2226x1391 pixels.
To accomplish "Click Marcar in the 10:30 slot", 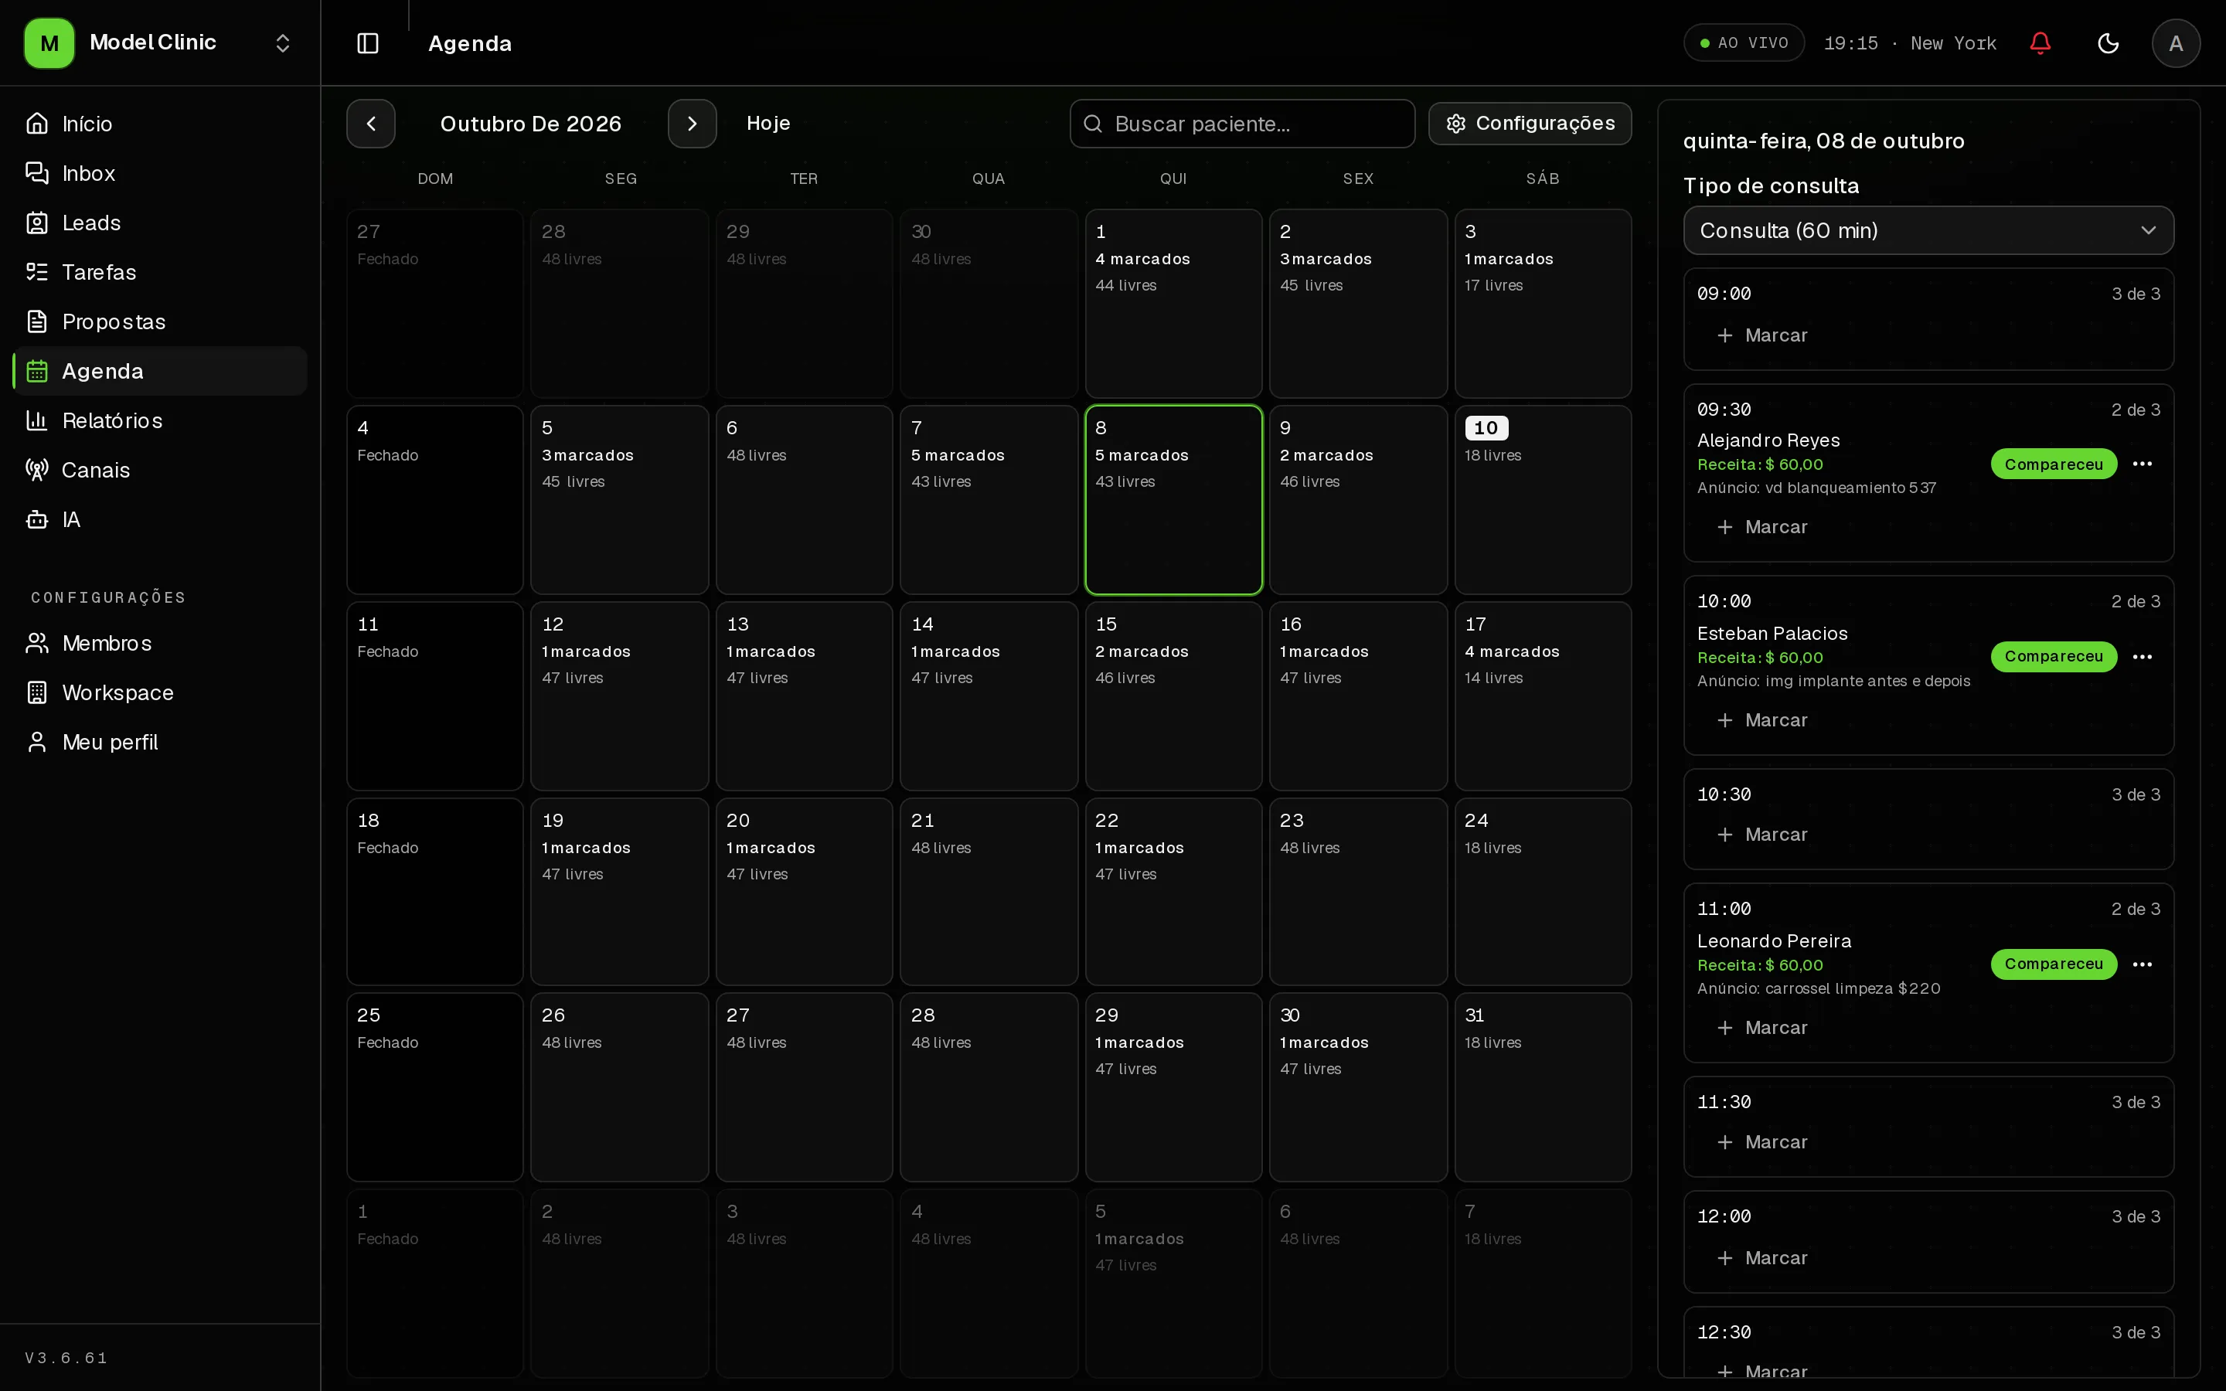I will point(1762,835).
